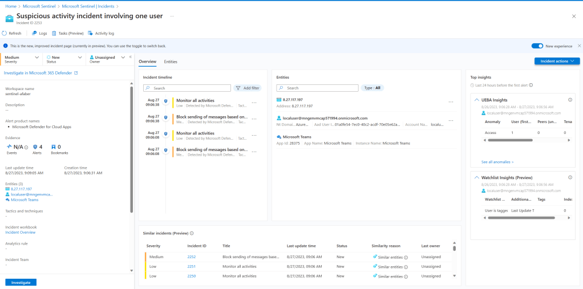
Task: Click the Refresh icon in toolbar
Action: click(5, 34)
